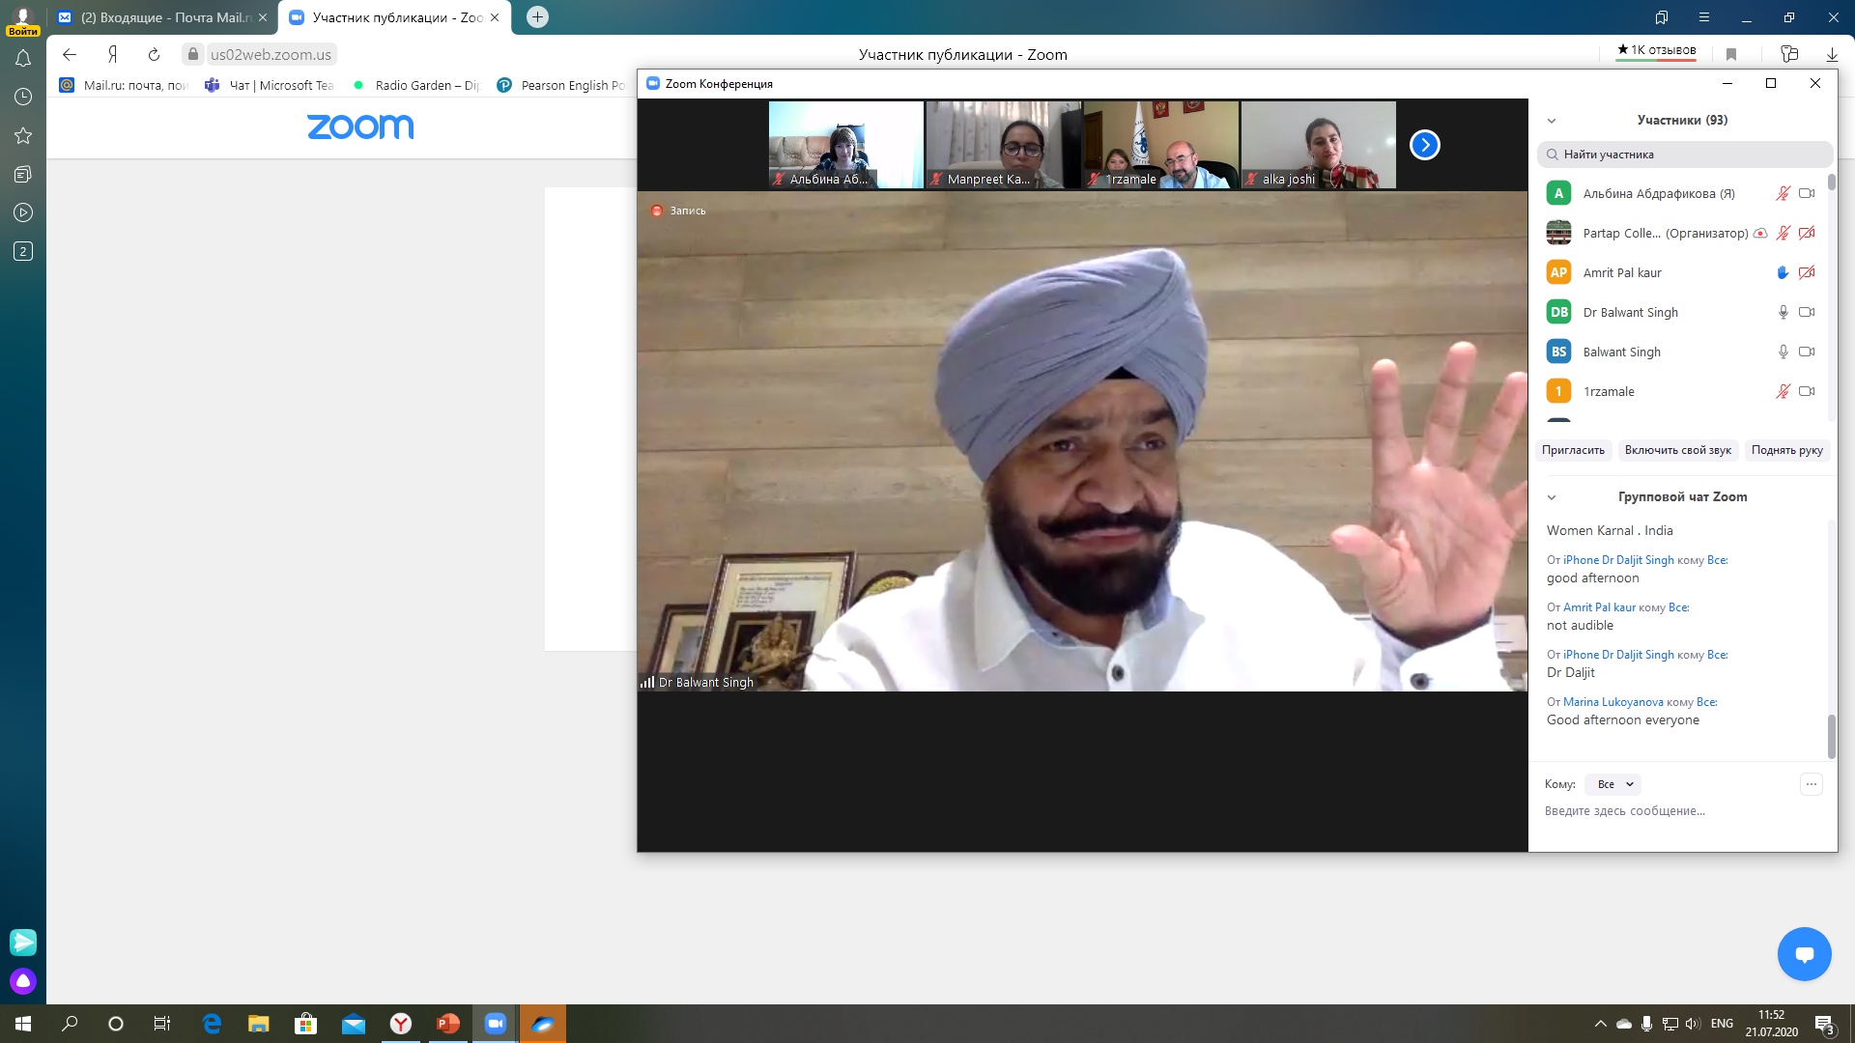Reload the Zoom web page
The height and width of the screenshot is (1043, 1855).
click(154, 54)
